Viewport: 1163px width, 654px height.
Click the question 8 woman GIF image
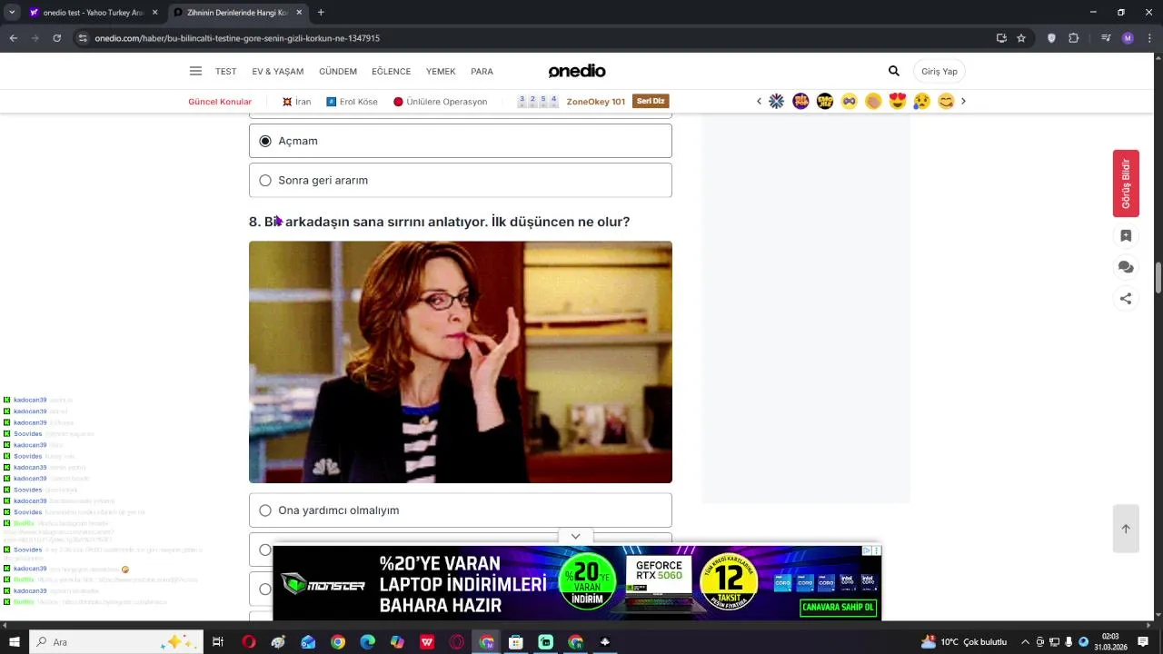(461, 362)
